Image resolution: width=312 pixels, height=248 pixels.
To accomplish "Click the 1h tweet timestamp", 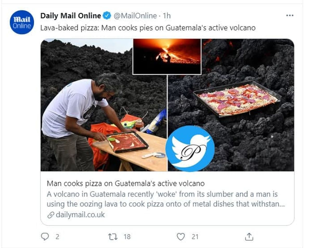I will tap(166, 16).
